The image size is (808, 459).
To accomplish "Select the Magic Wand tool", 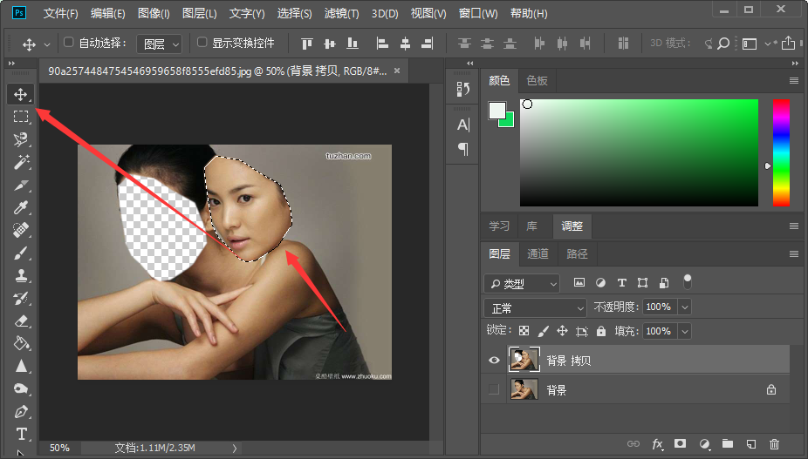I will [21, 162].
